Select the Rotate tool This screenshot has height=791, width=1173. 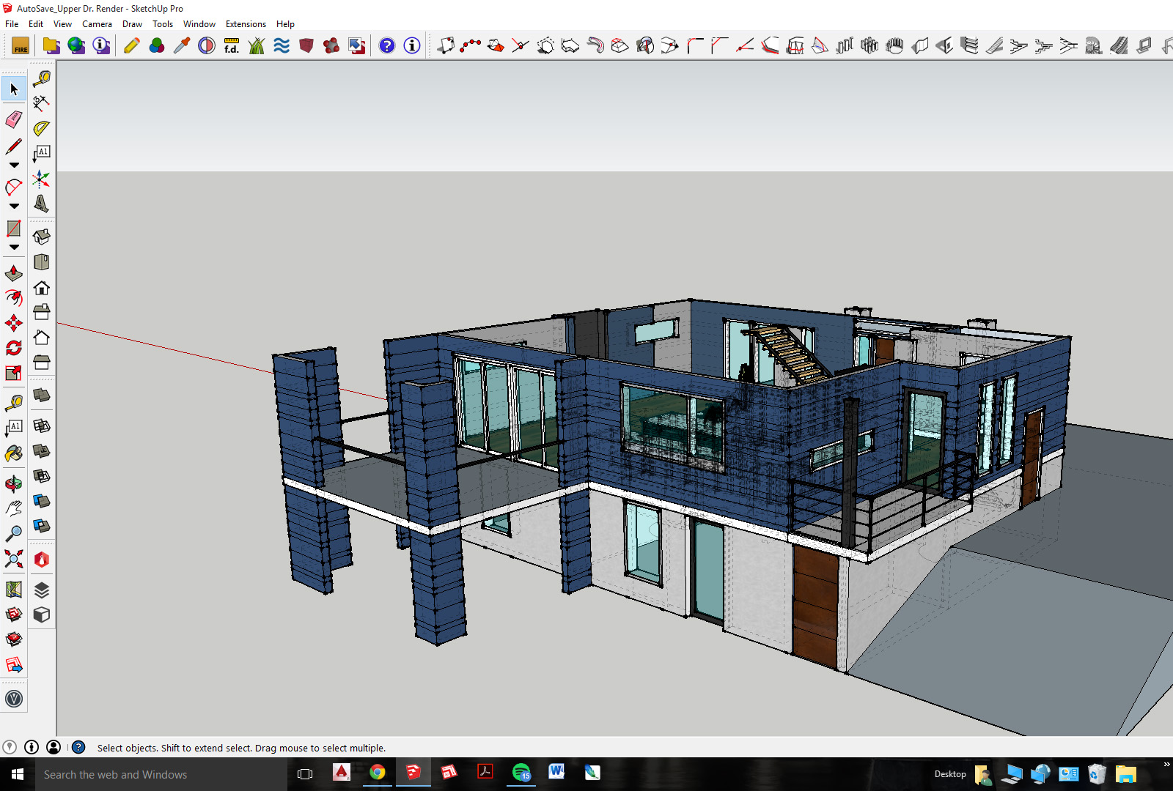click(13, 348)
